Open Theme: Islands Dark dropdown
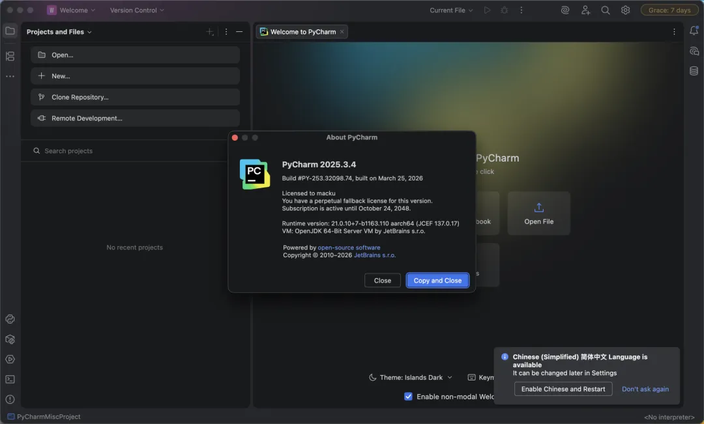704x424 pixels. (x=411, y=377)
